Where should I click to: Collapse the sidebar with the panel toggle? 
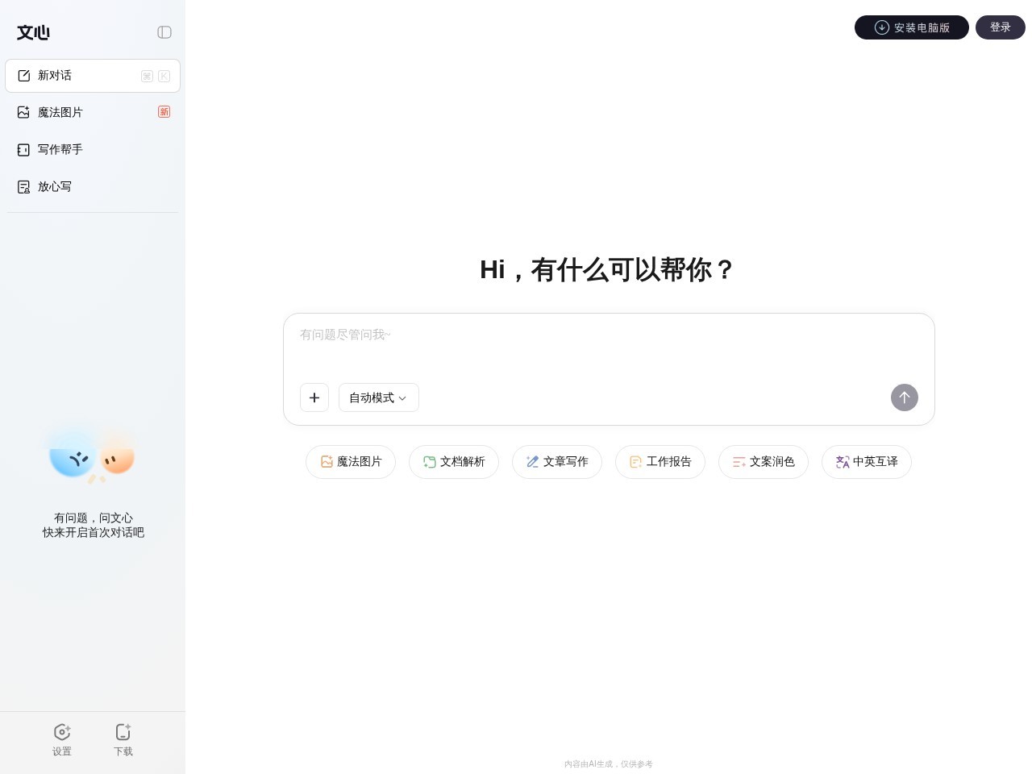164,32
